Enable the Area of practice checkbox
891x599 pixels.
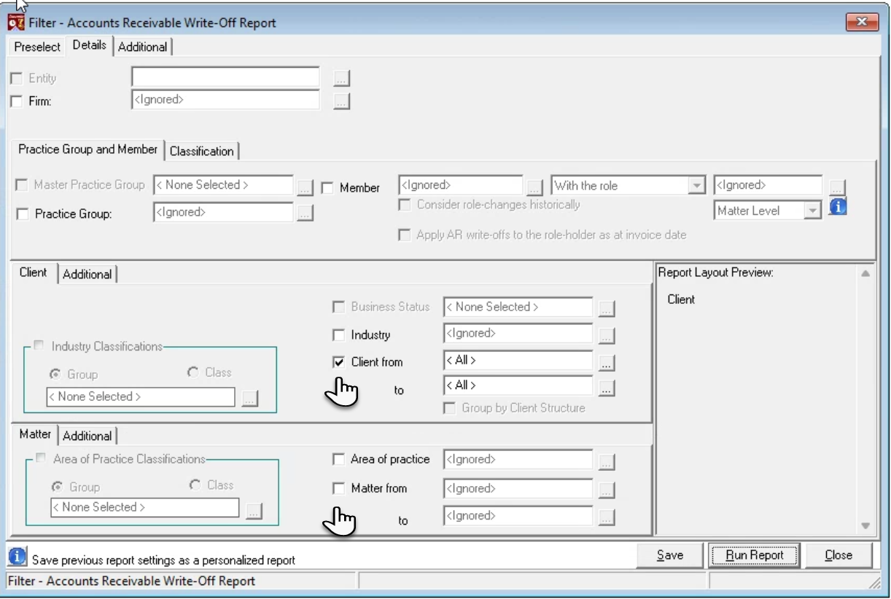tap(338, 459)
